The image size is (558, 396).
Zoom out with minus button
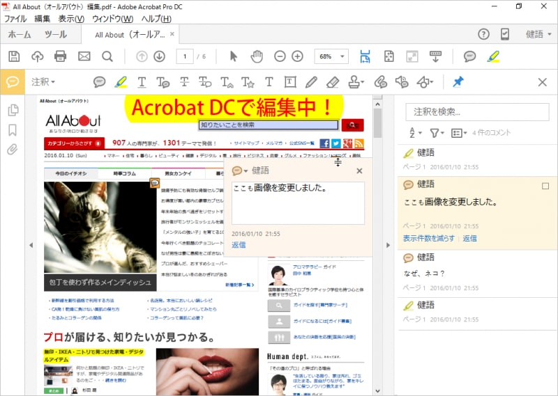click(280, 56)
